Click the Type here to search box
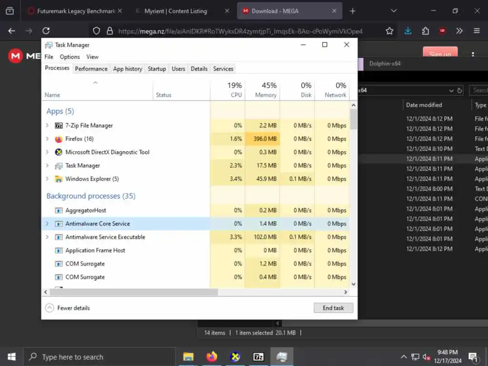488x366 pixels. pos(100,356)
